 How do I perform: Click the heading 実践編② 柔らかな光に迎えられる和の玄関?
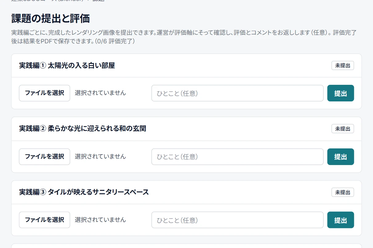point(82,128)
